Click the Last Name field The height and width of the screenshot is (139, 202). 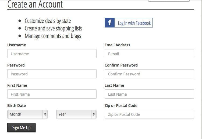[x=149, y=94]
